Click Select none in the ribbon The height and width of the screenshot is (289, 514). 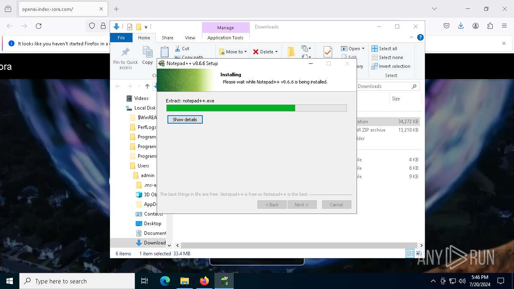pos(387,57)
